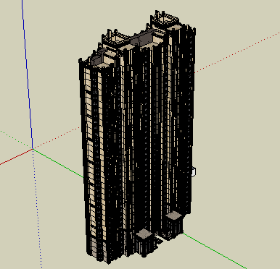Click the highest rooftop frame structure
Viewport: 280px width, 269px height.
point(164,19)
